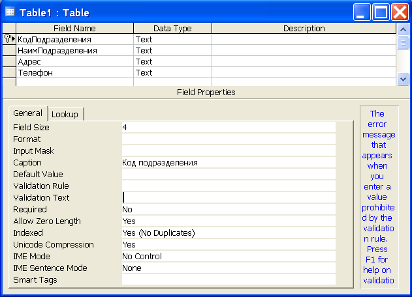Image resolution: width=412 pixels, height=297 pixels.
Task: Click into the Field Size property box
Action: [228, 128]
